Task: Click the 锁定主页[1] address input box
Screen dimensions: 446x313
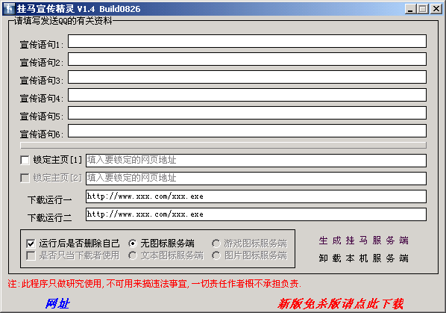Action: [x=256, y=161]
